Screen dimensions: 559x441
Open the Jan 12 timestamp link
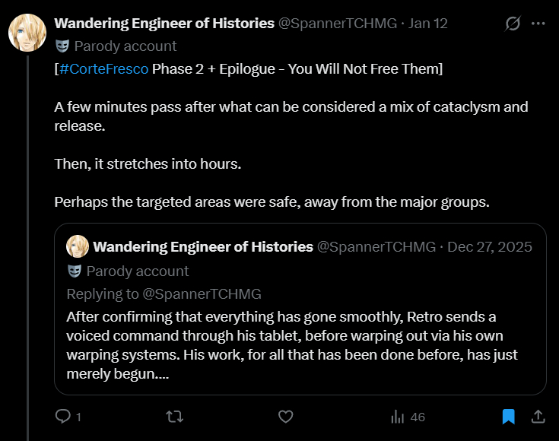point(428,24)
